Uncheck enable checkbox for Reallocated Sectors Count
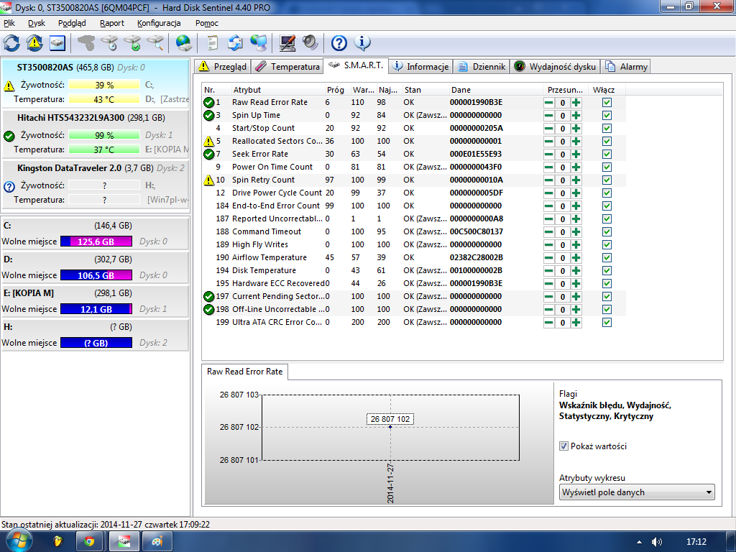Image resolution: width=736 pixels, height=552 pixels. (x=607, y=142)
